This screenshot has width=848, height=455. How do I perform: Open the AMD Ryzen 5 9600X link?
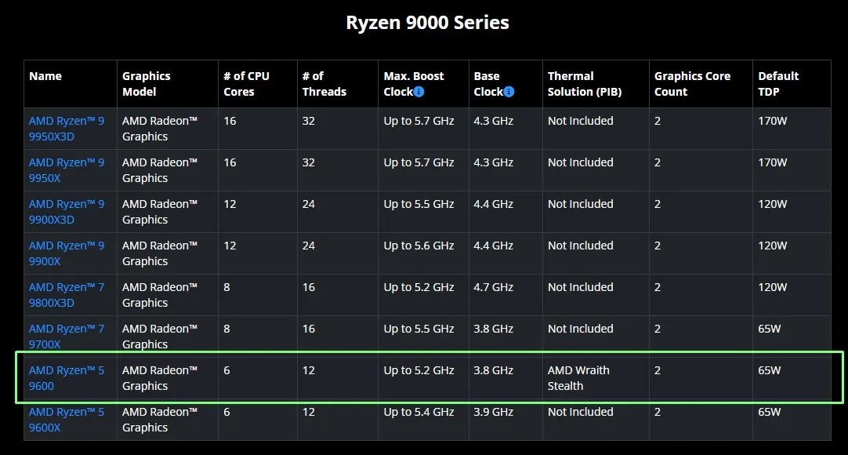[x=66, y=420]
